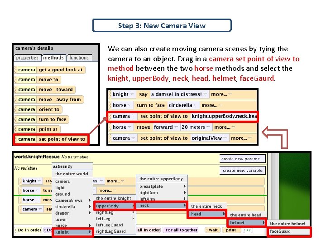Expand the neck submenu
The width and height of the screenshot is (326, 245).
(x=162, y=206)
